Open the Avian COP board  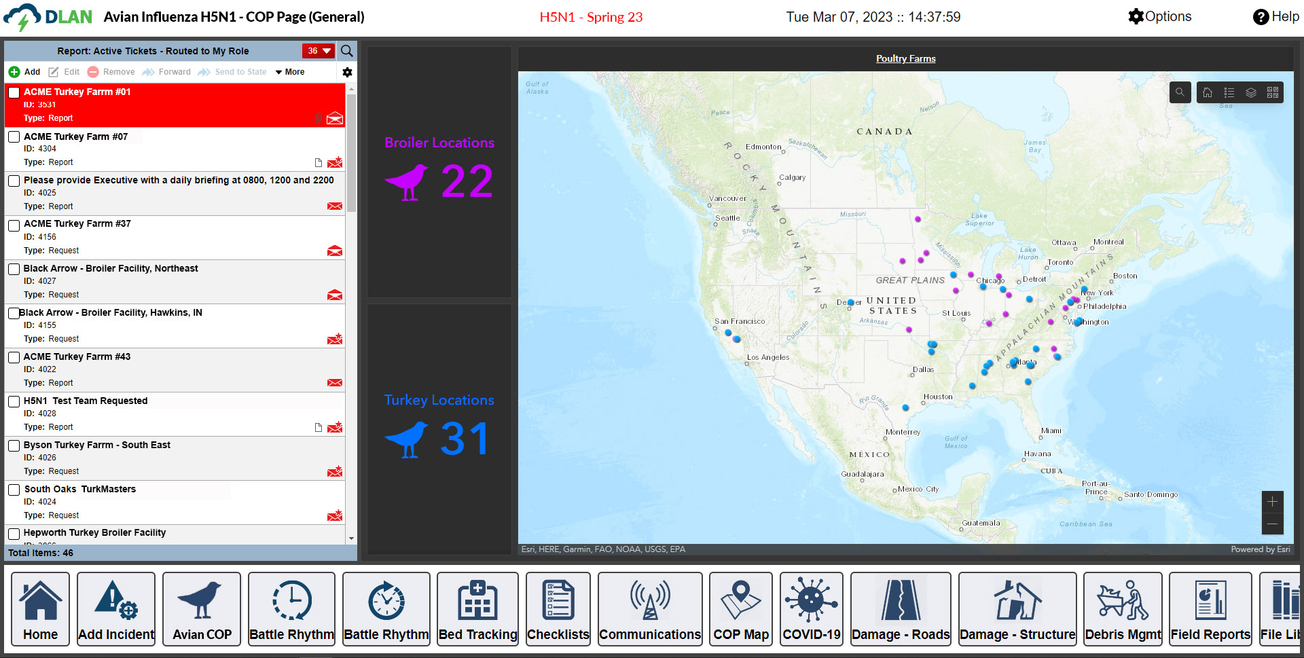coord(202,609)
